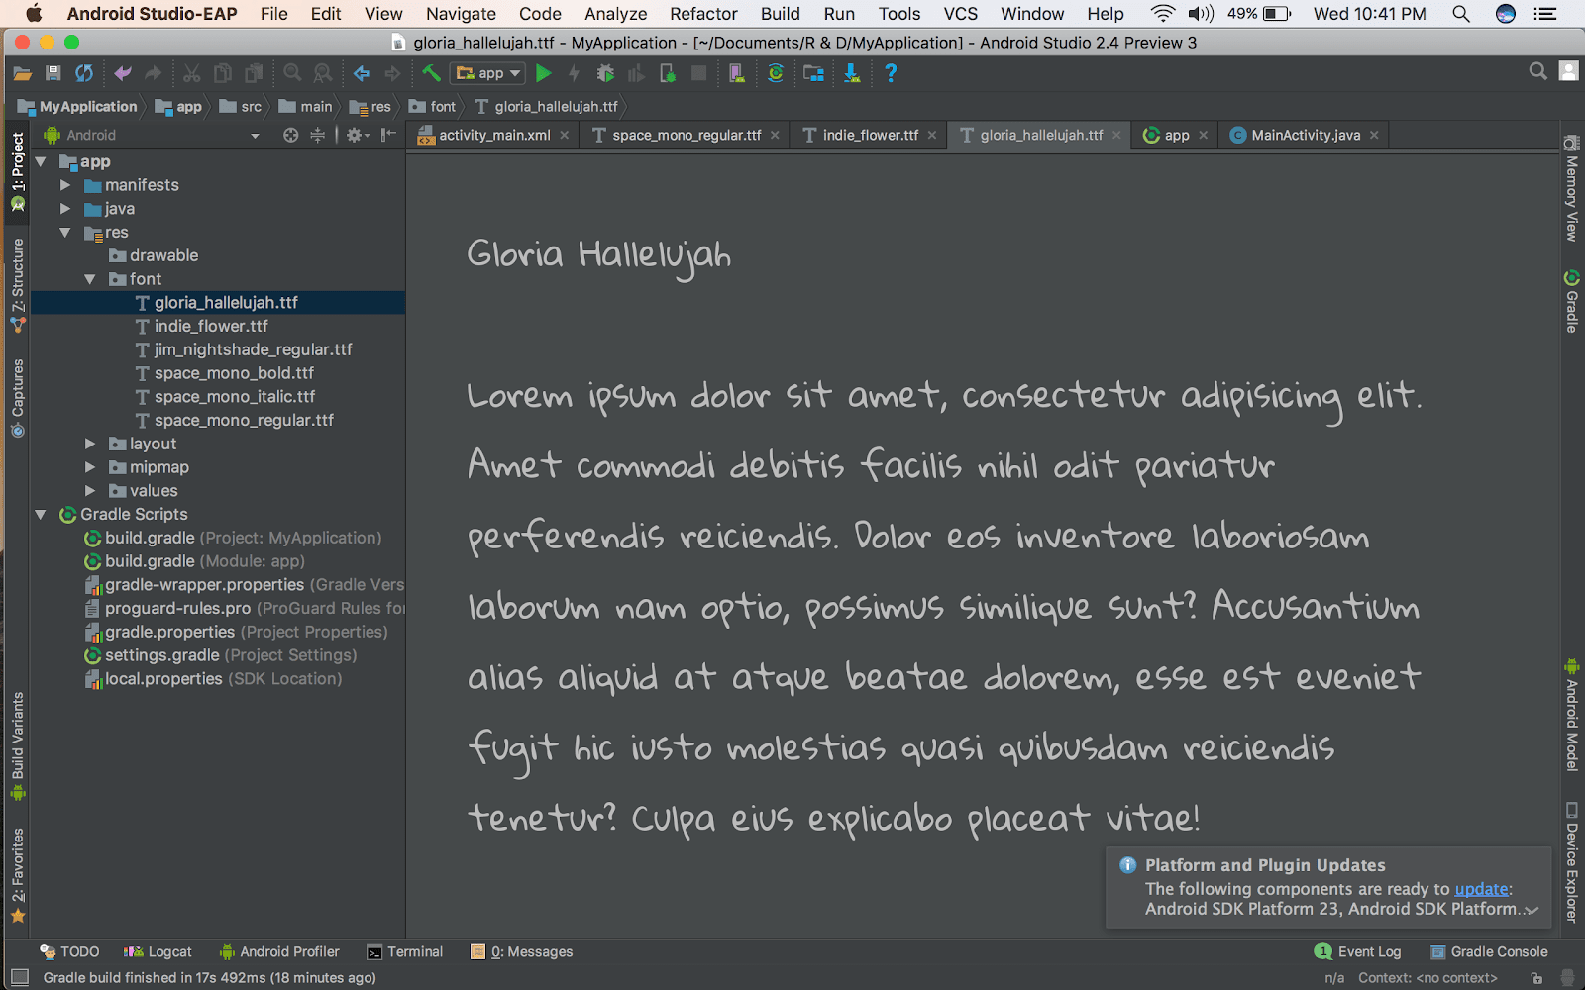The height and width of the screenshot is (990, 1585).
Task: Click the Redo arrow icon
Action: 153,73
